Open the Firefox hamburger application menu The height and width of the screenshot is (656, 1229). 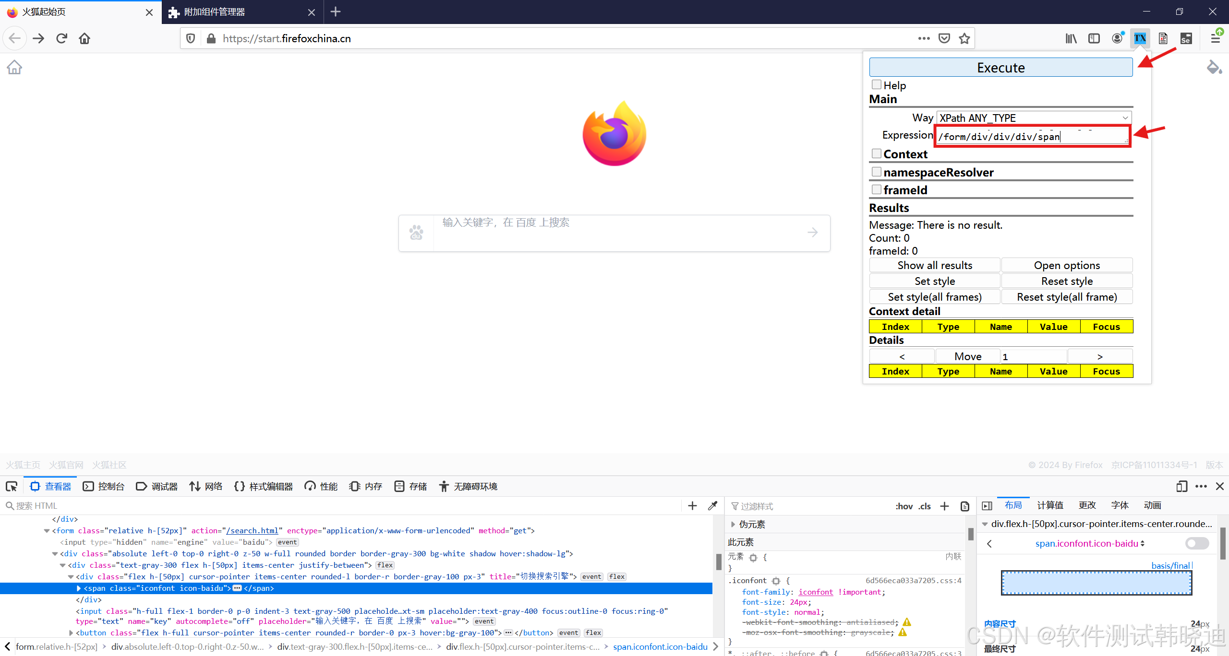click(x=1215, y=38)
